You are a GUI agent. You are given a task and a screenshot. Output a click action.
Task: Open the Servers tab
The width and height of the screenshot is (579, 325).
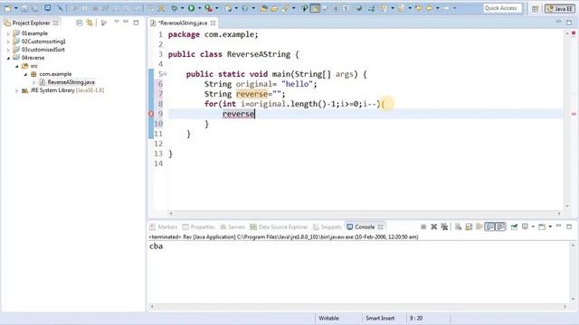tap(233, 227)
